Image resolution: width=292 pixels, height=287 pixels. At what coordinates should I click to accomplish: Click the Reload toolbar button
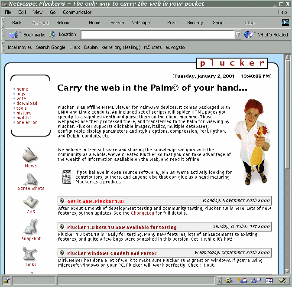(x=63, y=23)
